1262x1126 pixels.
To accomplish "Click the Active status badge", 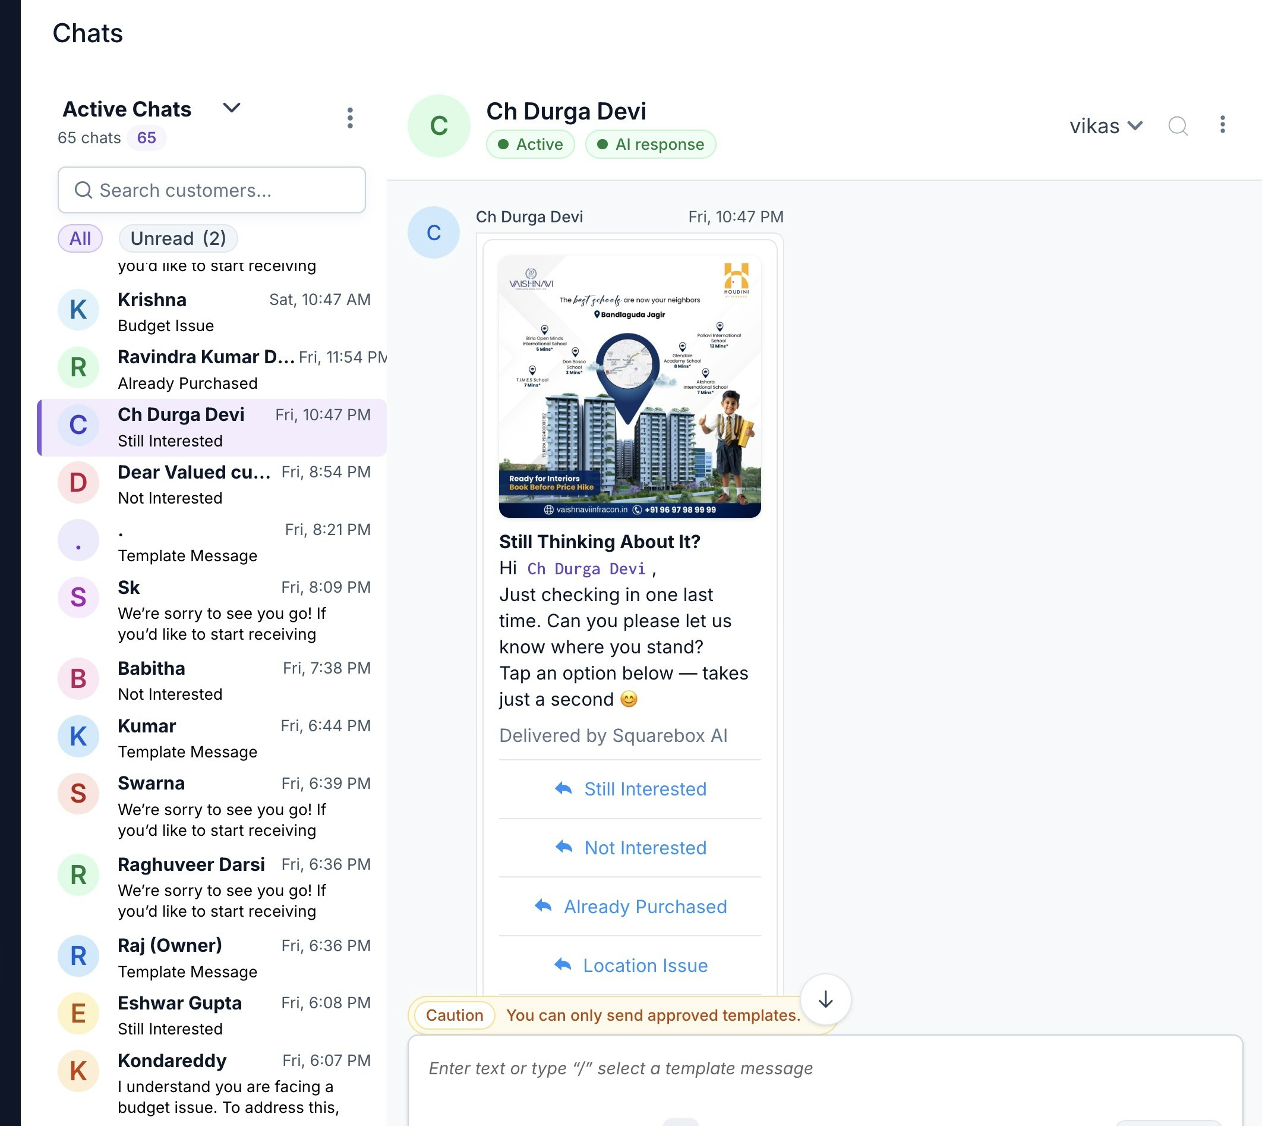I will 531,144.
